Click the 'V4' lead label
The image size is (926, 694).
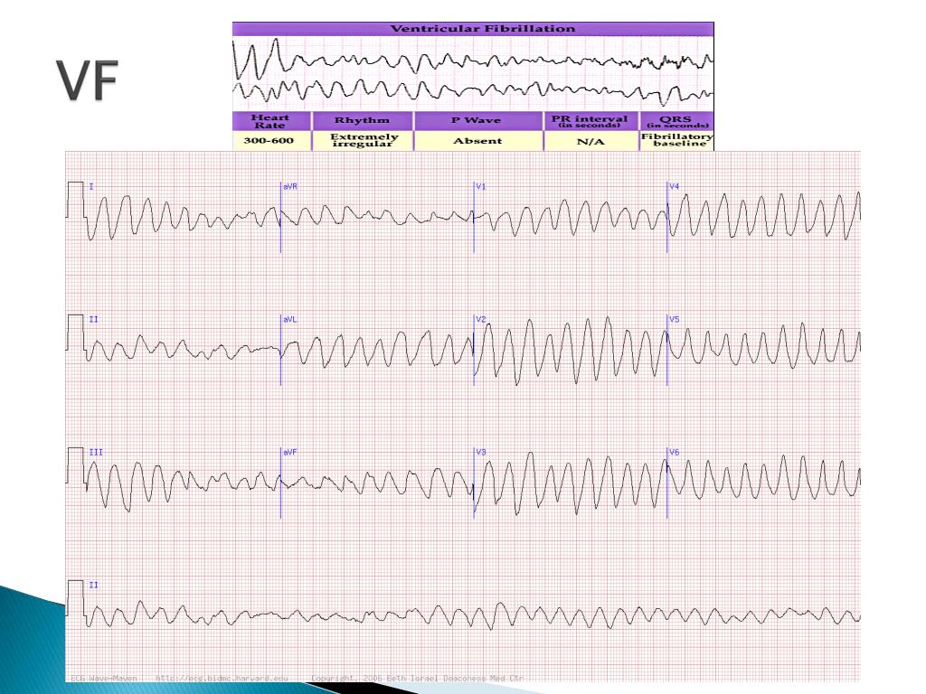click(x=674, y=186)
